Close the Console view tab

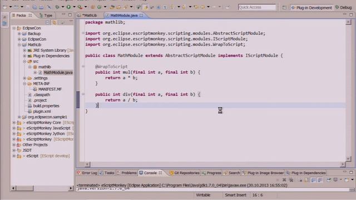[160, 173]
